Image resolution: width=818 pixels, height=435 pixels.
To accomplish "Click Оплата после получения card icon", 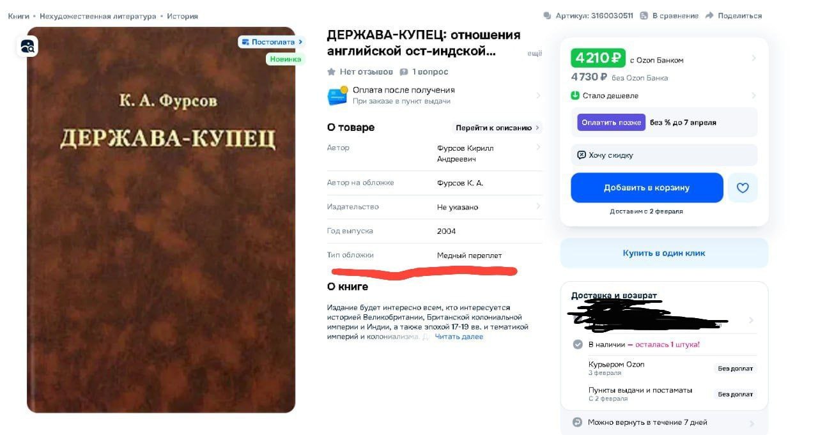I will coord(337,95).
